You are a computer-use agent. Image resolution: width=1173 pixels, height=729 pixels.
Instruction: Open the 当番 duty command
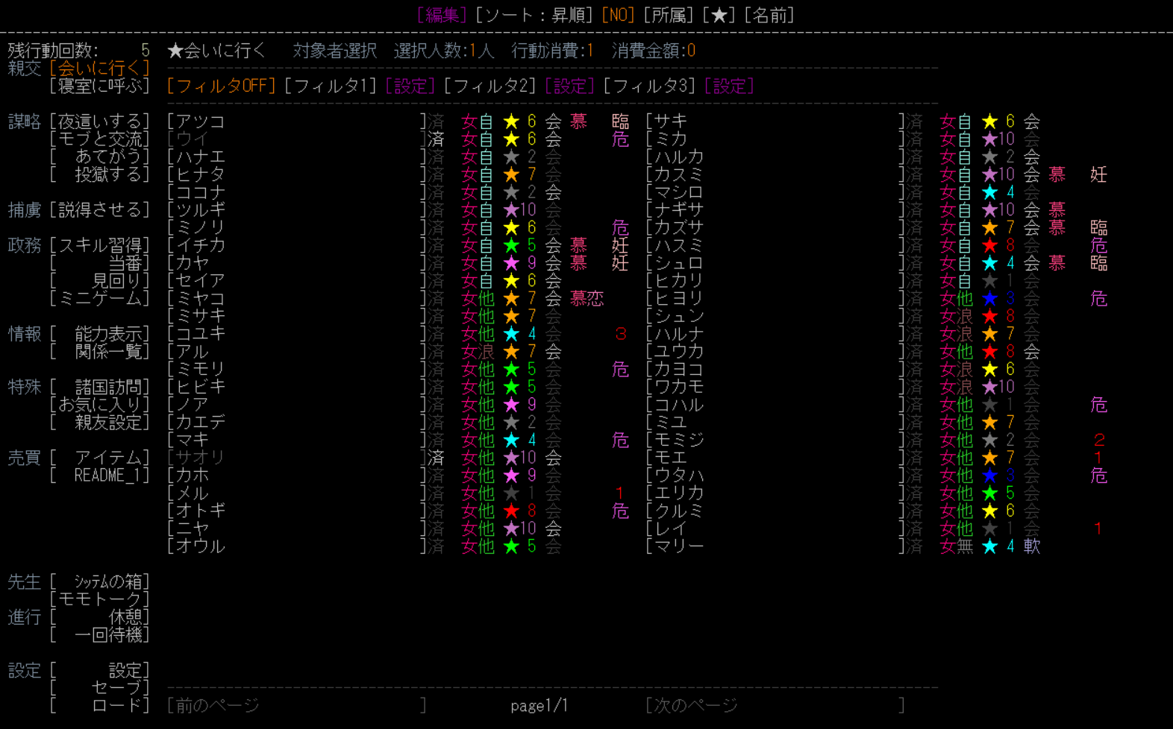coord(100,263)
